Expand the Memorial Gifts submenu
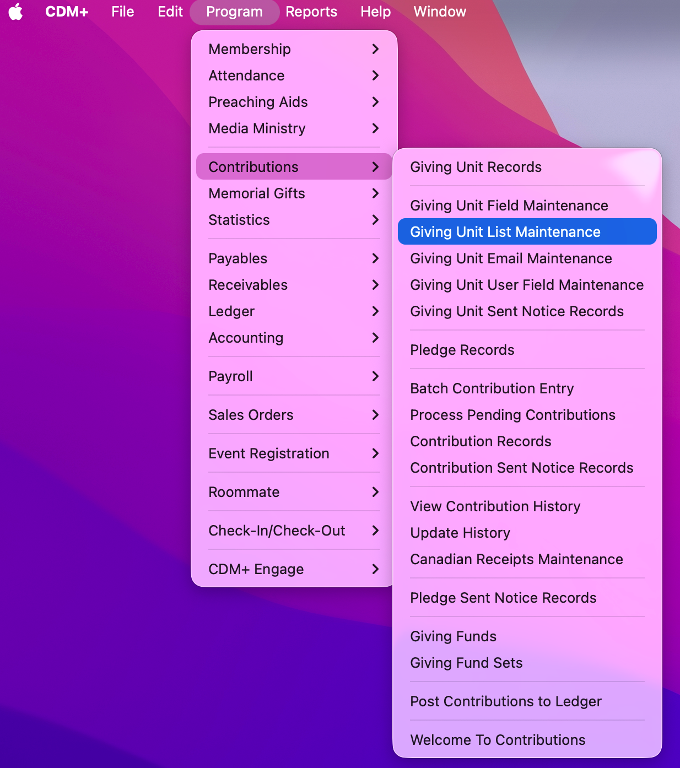The height and width of the screenshot is (768, 680). pos(294,193)
